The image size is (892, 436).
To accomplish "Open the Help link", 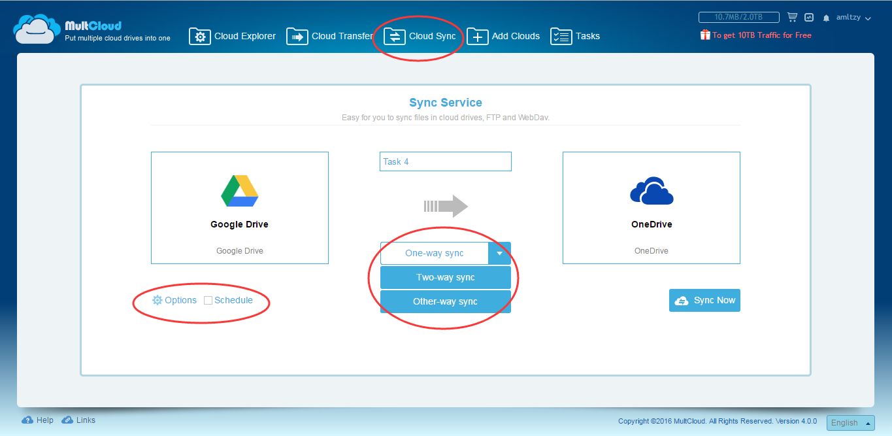I will click(38, 420).
